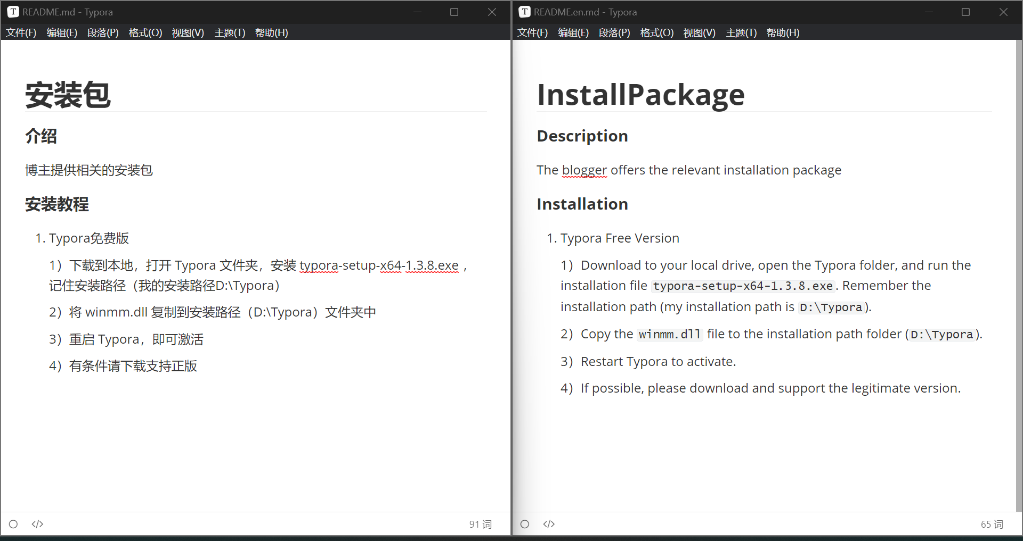This screenshot has width=1023, height=541.
Task: Click the line about legitimate version
Action: (x=760, y=388)
